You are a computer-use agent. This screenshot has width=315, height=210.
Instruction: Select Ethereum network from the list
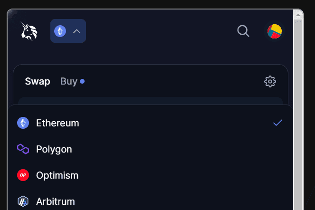(x=57, y=123)
